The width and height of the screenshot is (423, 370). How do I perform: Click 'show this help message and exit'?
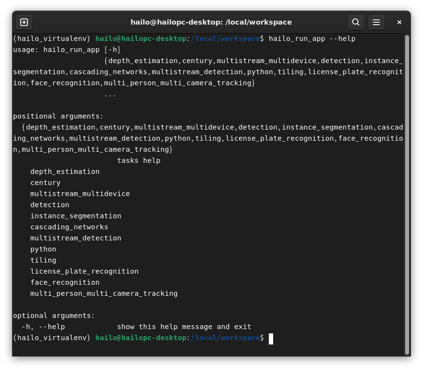click(x=184, y=327)
